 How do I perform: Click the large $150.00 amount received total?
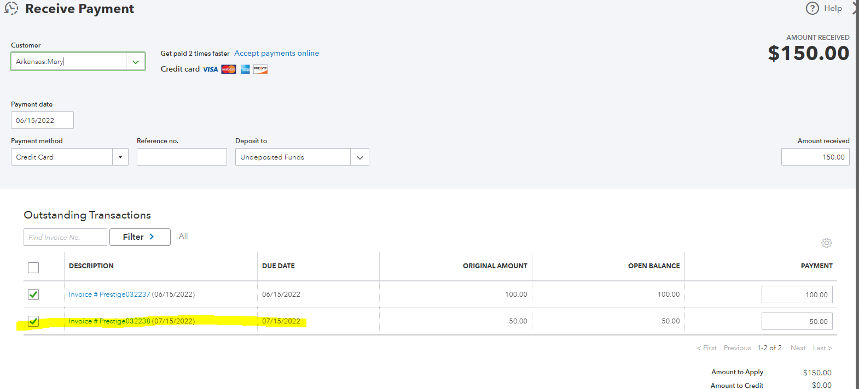(x=809, y=53)
